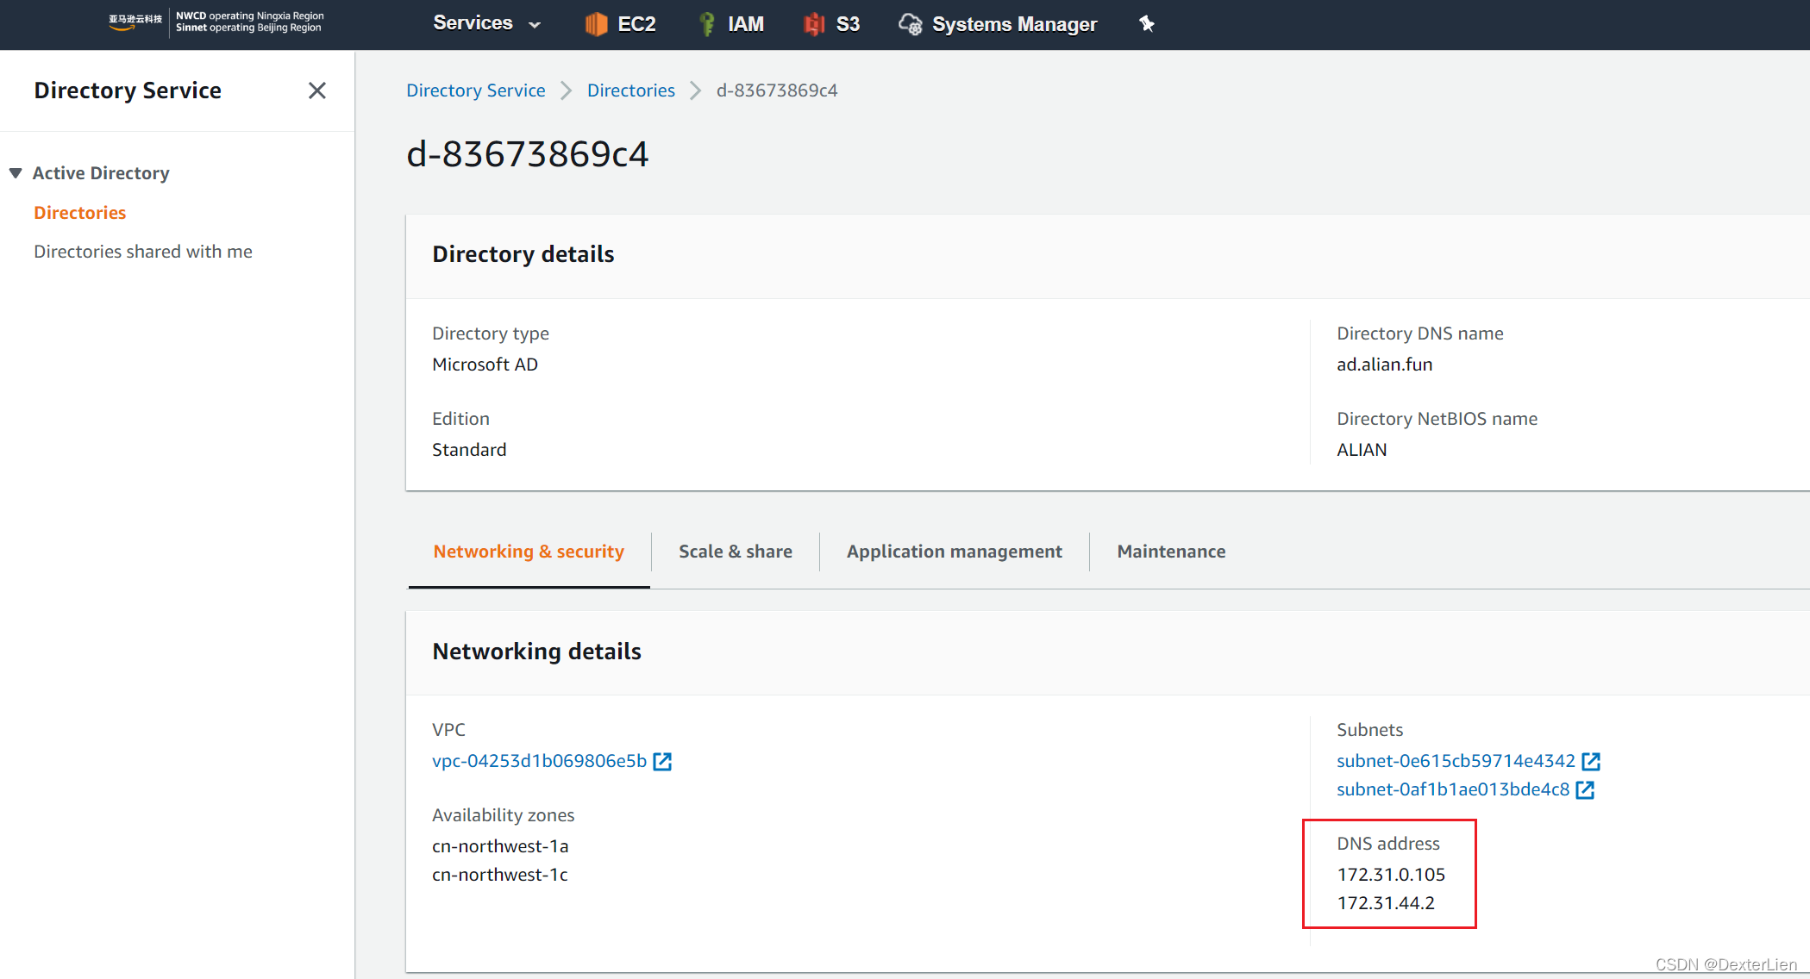
Task: Click the S3 bucket icon
Action: pos(813,24)
